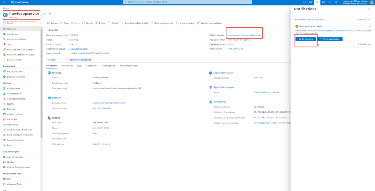This screenshot has height=191, width=375.
Task: Switch to the Monitoring tab
Action: pyautogui.click(x=67, y=65)
